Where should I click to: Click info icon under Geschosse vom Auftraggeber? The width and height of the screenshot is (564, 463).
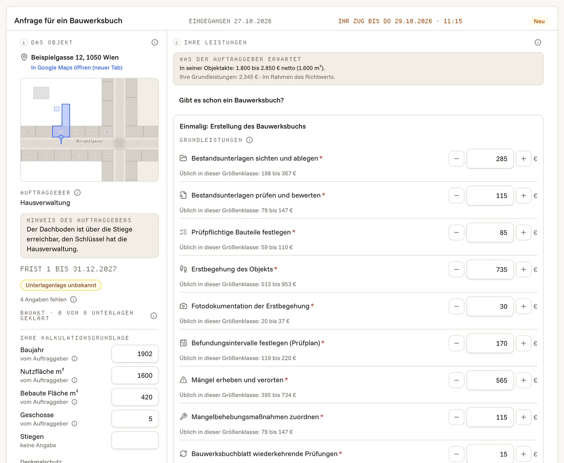coord(74,424)
